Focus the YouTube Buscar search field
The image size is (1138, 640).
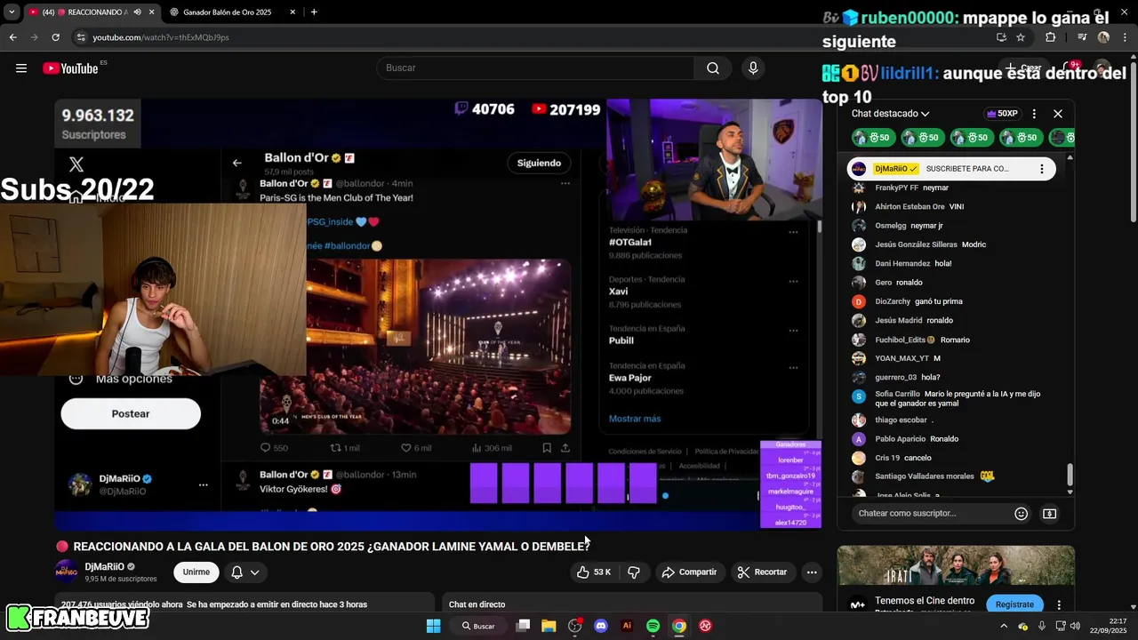coord(536,68)
